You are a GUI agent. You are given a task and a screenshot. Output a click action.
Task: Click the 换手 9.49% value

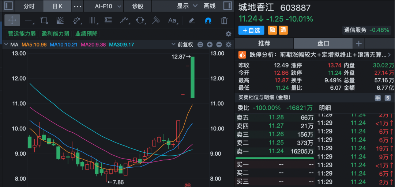coord(333,80)
